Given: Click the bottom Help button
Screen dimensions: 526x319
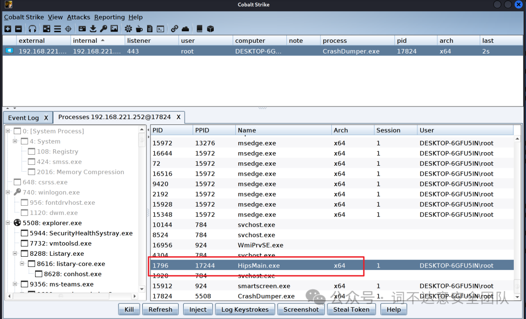Looking at the screenshot, I should point(394,309).
